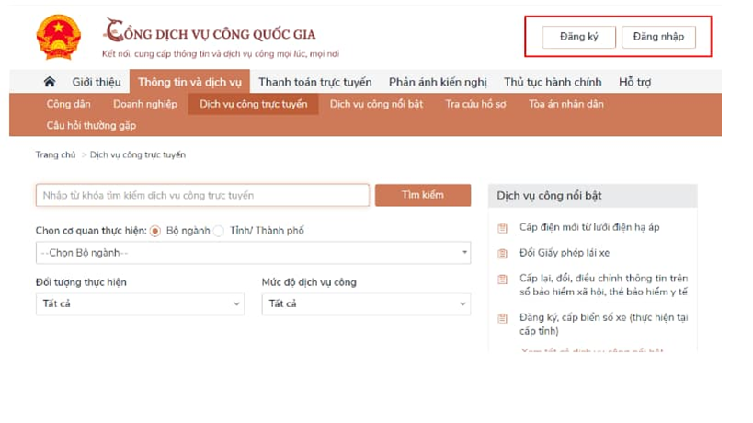This screenshot has width=753, height=423.
Task: Click the national emblem logo
Action: point(59,37)
